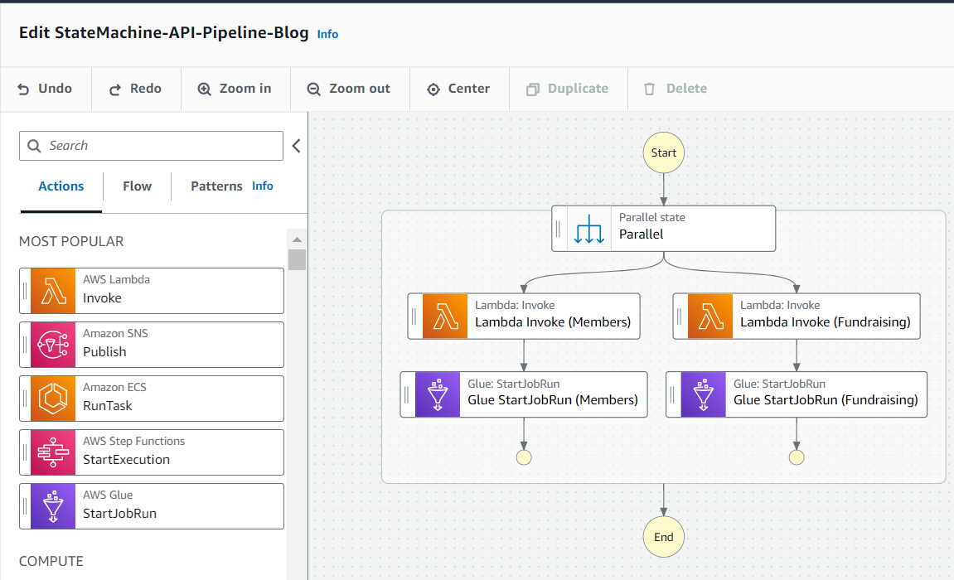The width and height of the screenshot is (954, 580).
Task: Click end circle of Fundraising branch
Action: pos(797,457)
